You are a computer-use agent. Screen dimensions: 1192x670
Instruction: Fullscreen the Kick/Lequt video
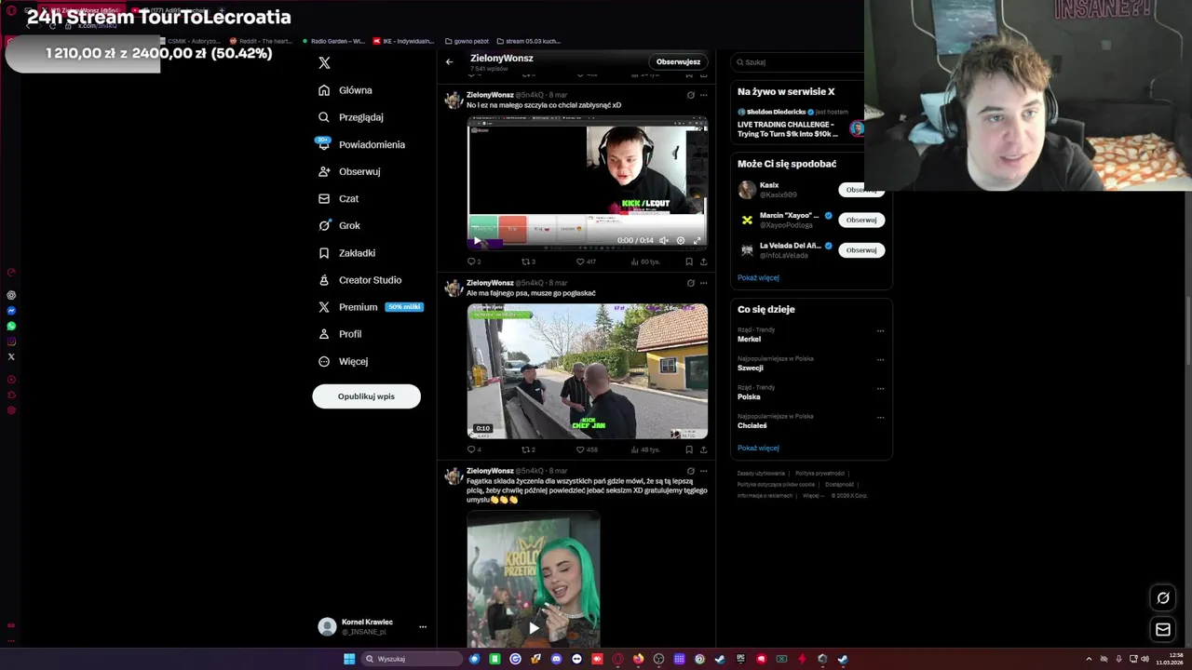pyautogui.click(x=698, y=240)
